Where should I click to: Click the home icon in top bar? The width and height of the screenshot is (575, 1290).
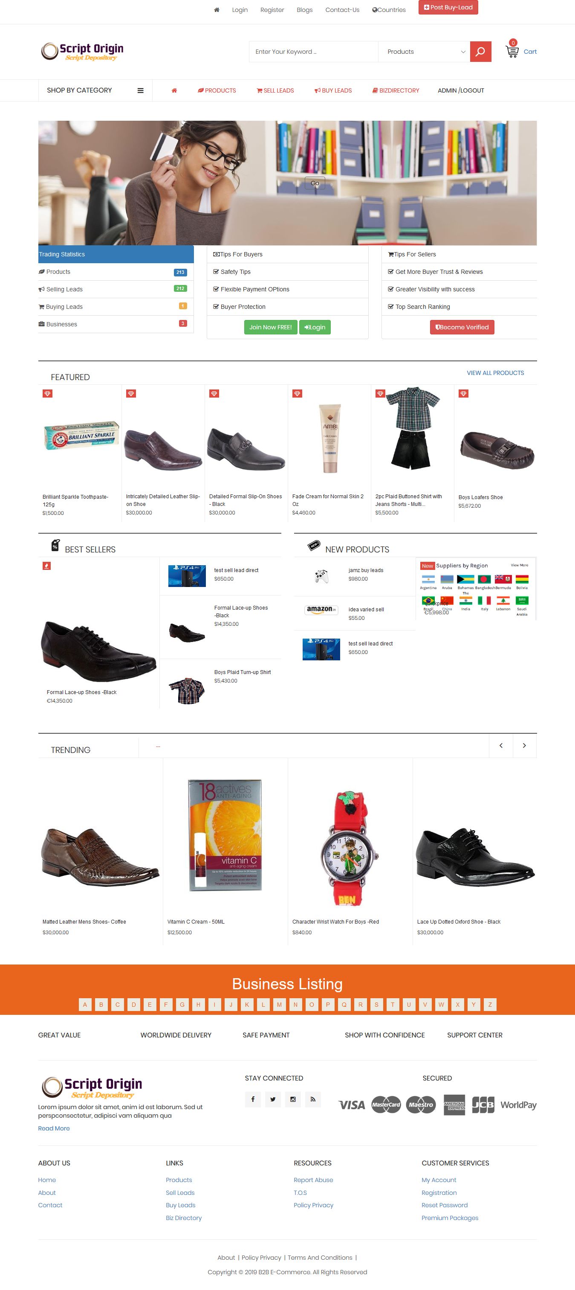click(x=217, y=10)
